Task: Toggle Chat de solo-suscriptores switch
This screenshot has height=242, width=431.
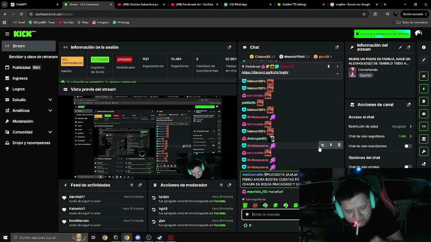Action: (x=407, y=146)
